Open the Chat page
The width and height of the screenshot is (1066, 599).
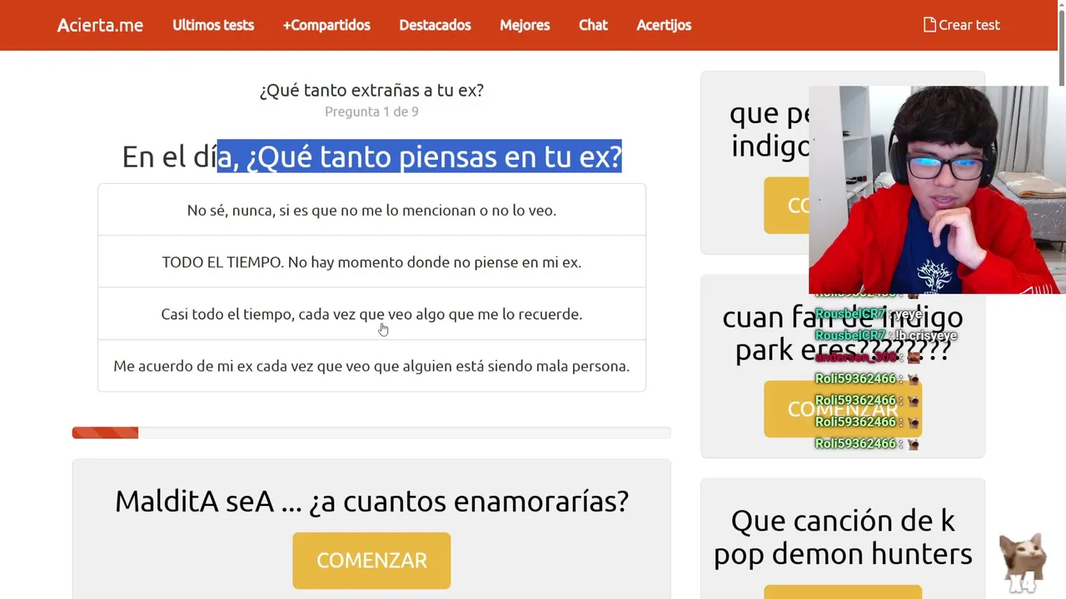click(x=593, y=25)
